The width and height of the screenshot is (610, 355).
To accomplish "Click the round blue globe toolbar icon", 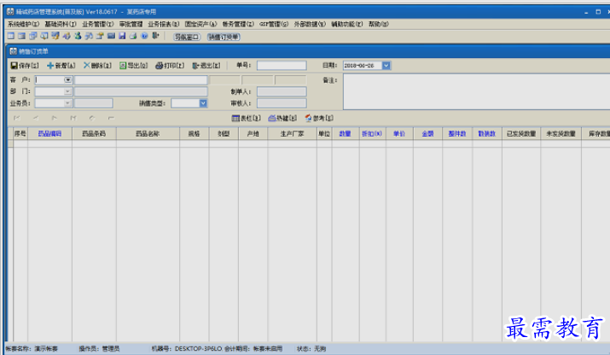I will point(144,36).
